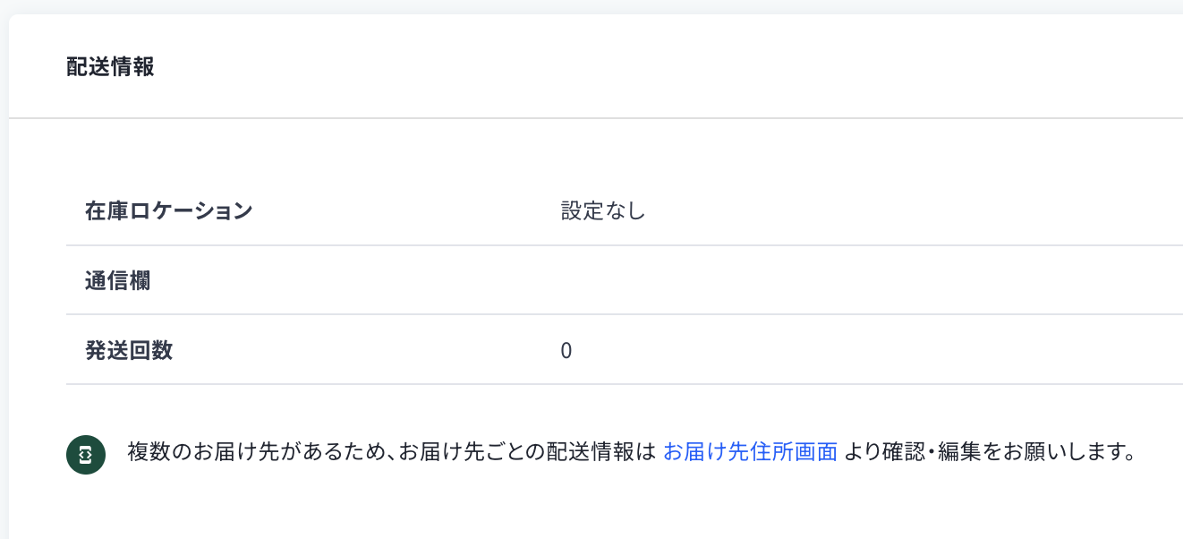Viewport: 1183px width, 539px height.
Task: Click the 回数 characters in 発送回数 label
Action: click(150, 350)
